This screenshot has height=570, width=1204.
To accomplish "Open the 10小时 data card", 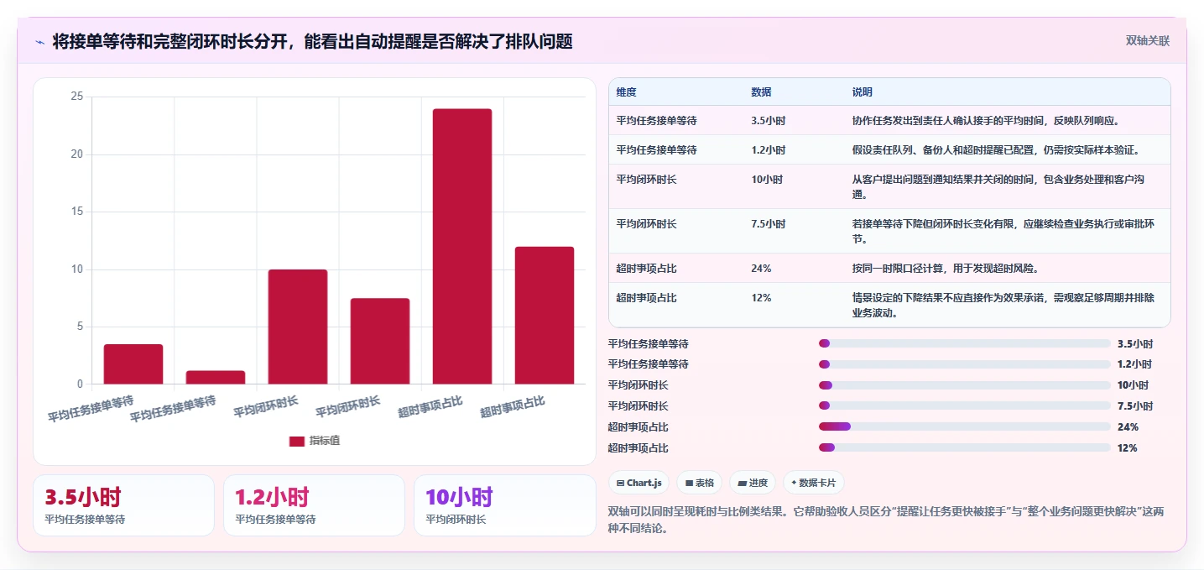I will coord(504,505).
